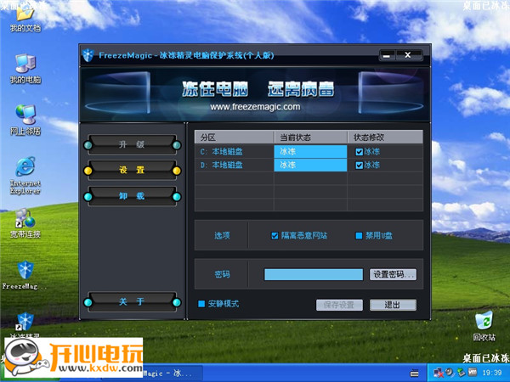This screenshot has height=382, width=510.
Task: Select the 卸载 sidebar item
Action: click(x=131, y=196)
